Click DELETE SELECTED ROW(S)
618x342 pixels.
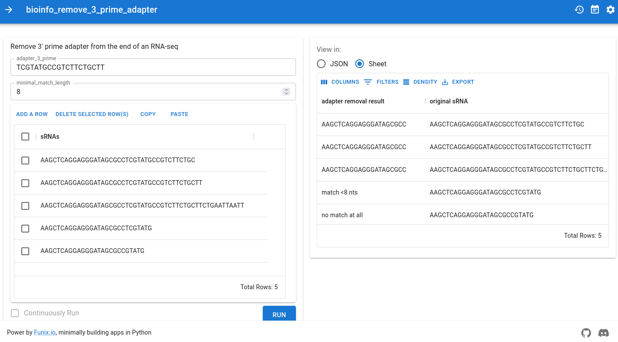click(x=92, y=114)
